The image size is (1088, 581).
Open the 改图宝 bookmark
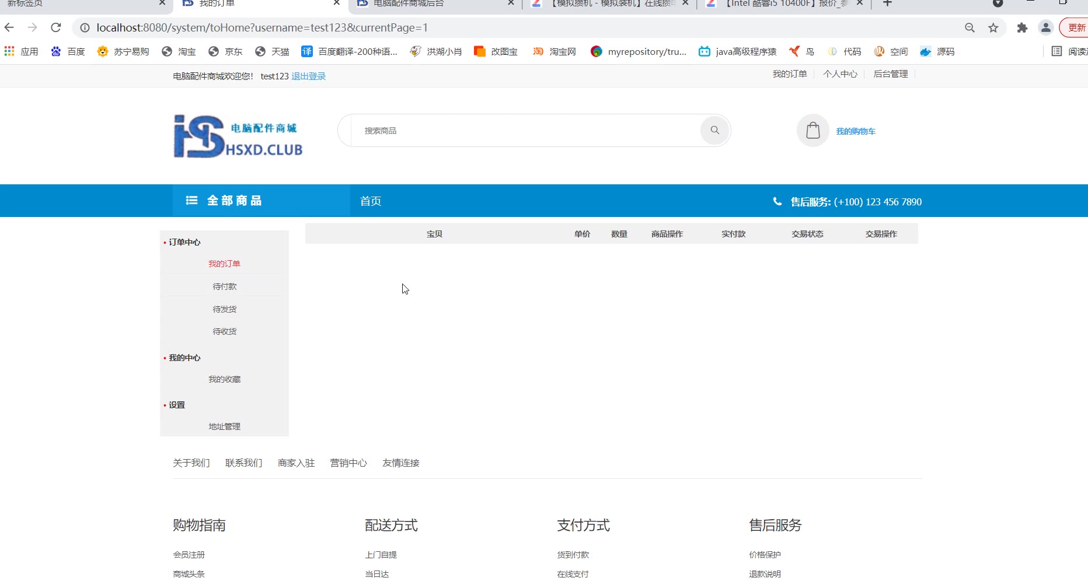click(x=496, y=51)
